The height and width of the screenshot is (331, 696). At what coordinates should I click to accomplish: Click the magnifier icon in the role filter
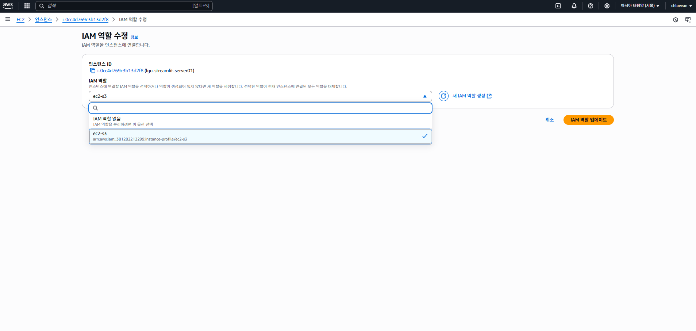point(95,108)
